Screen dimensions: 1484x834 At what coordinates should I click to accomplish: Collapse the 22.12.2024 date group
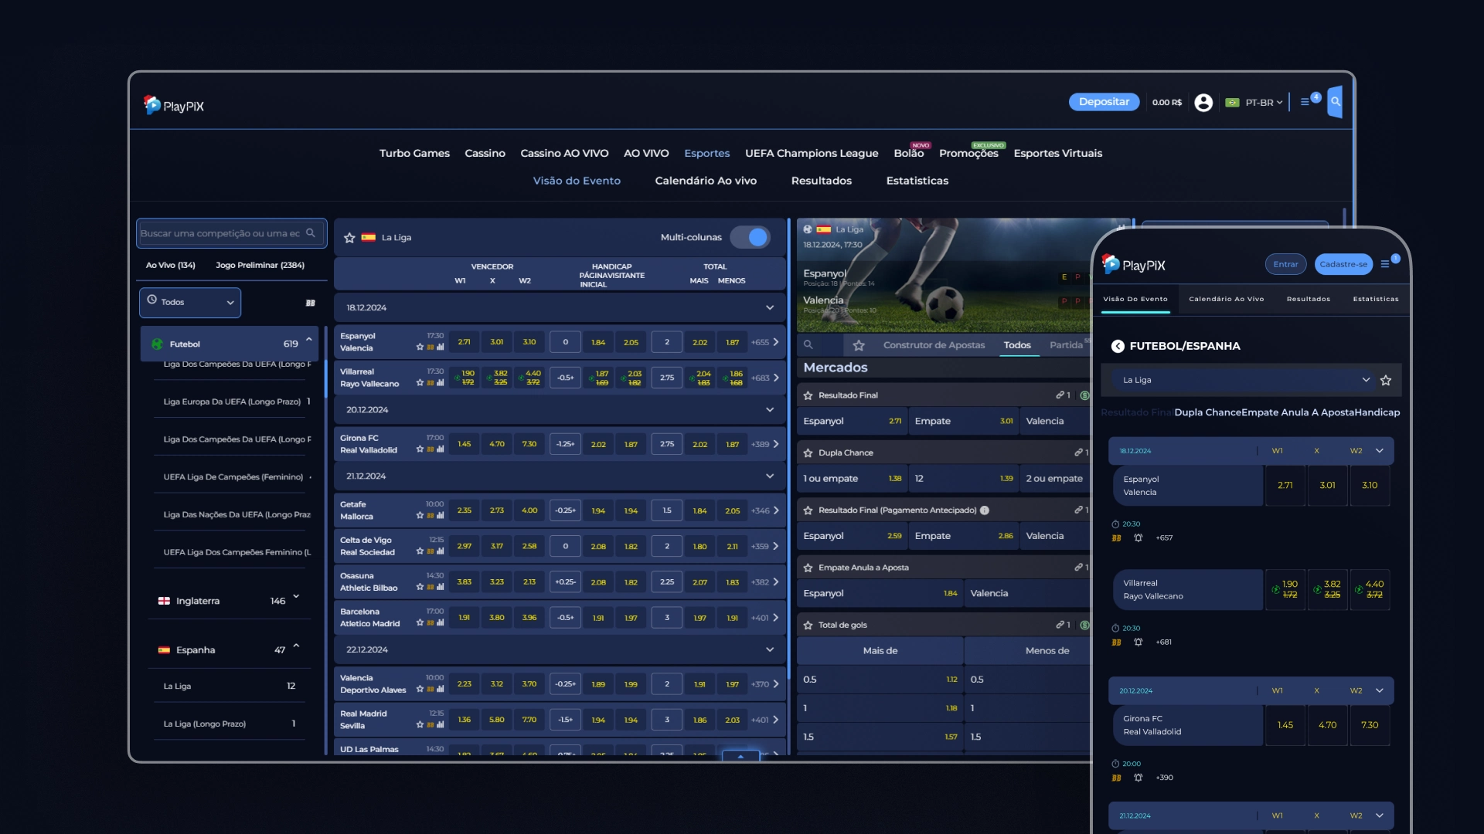[770, 650]
